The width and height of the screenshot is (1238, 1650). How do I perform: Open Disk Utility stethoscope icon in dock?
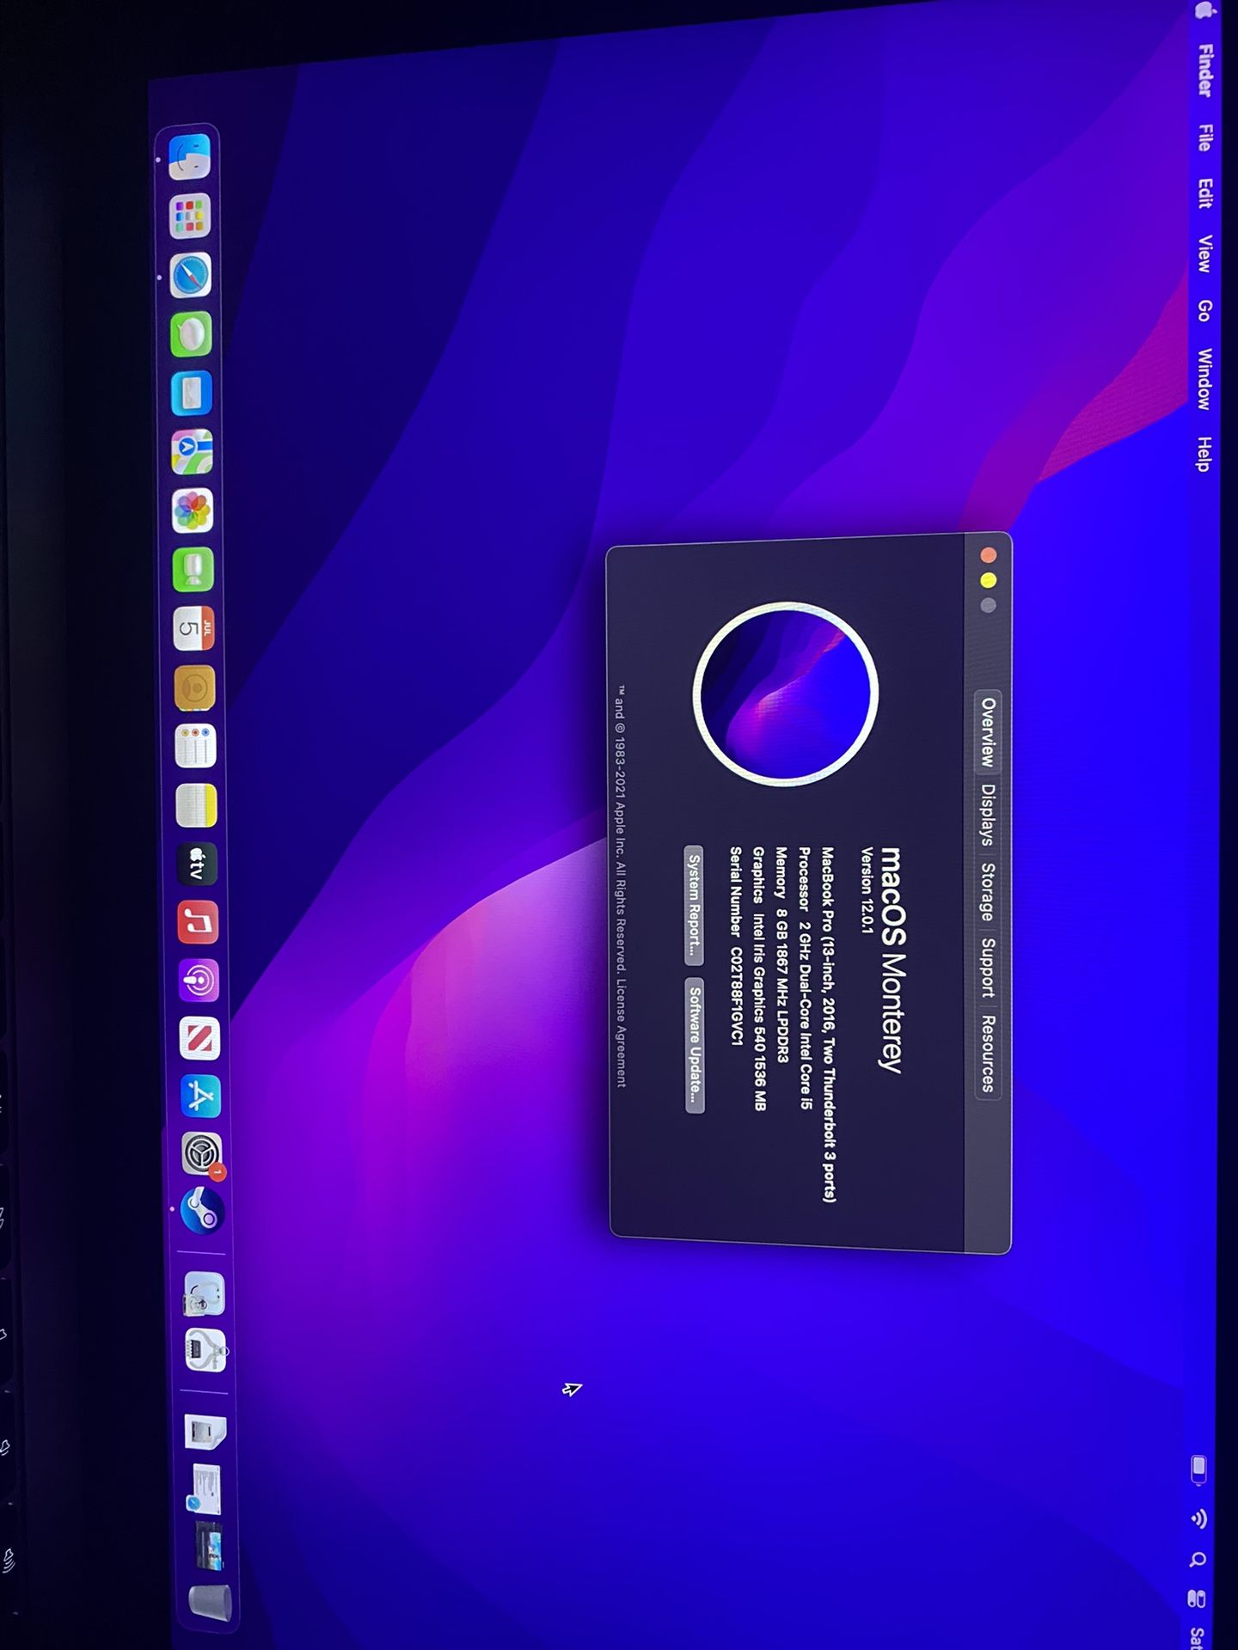pyautogui.click(x=205, y=1293)
